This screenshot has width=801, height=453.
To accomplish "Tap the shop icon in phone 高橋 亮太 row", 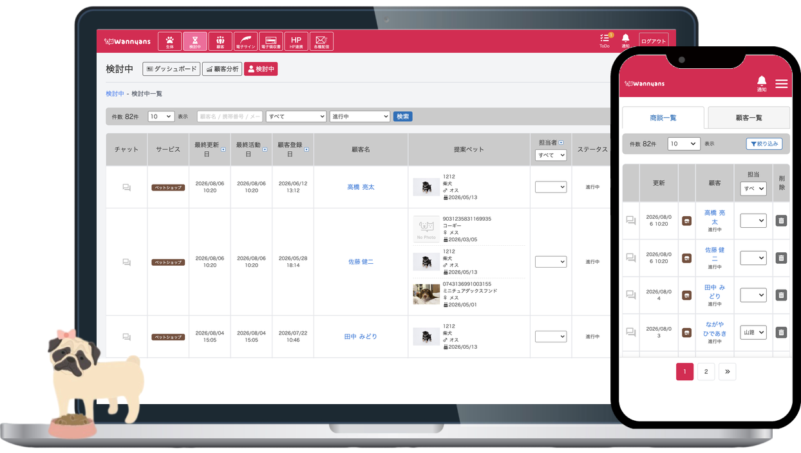I will point(686,221).
